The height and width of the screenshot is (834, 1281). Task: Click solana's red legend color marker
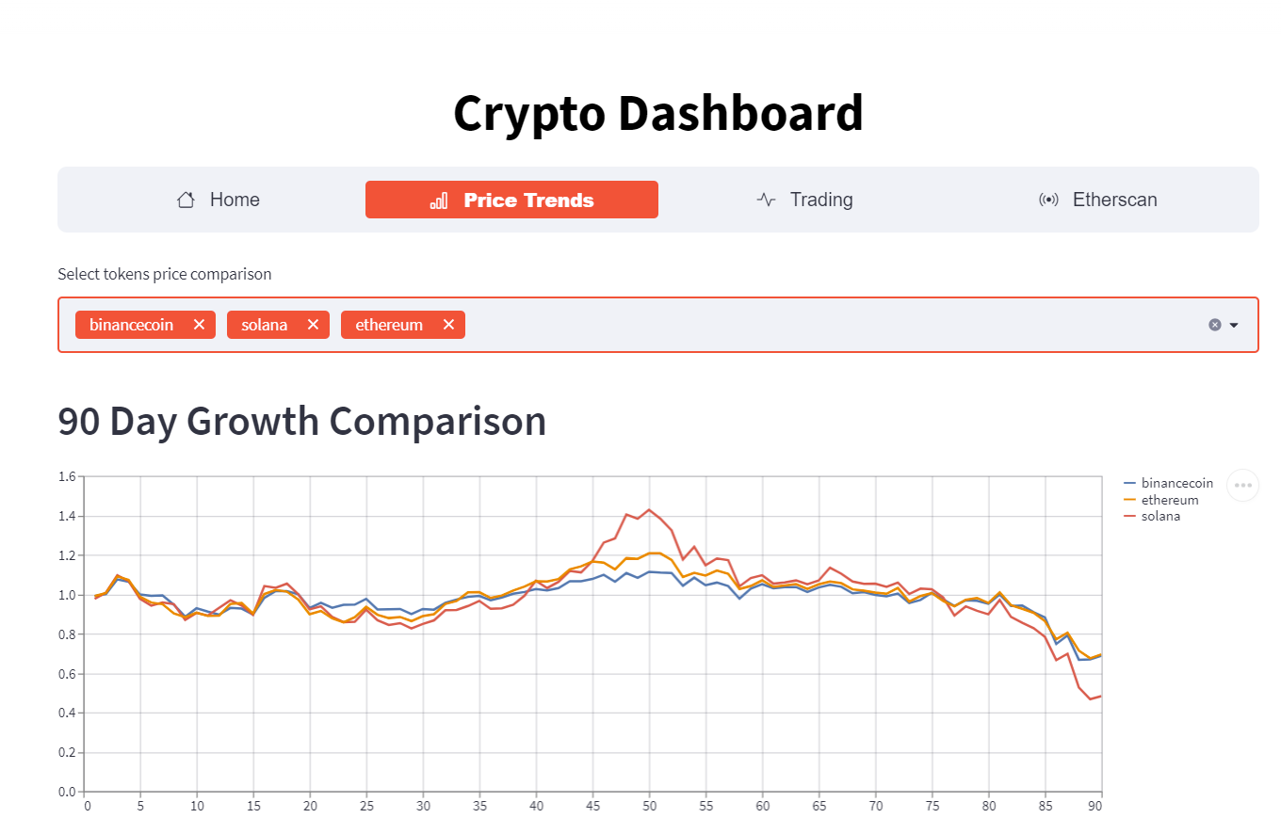coord(1129,516)
